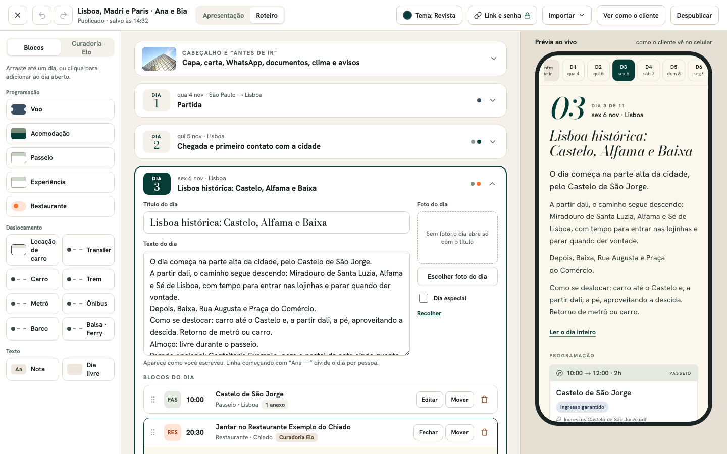Add an Acomodação block

pyautogui.click(x=60, y=134)
